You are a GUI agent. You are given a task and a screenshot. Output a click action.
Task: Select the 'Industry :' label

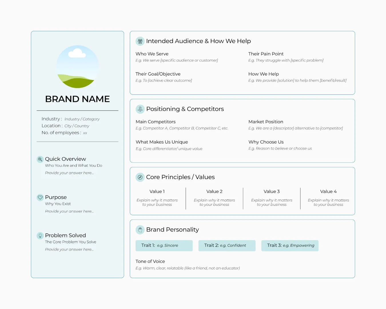[x=52, y=119]
